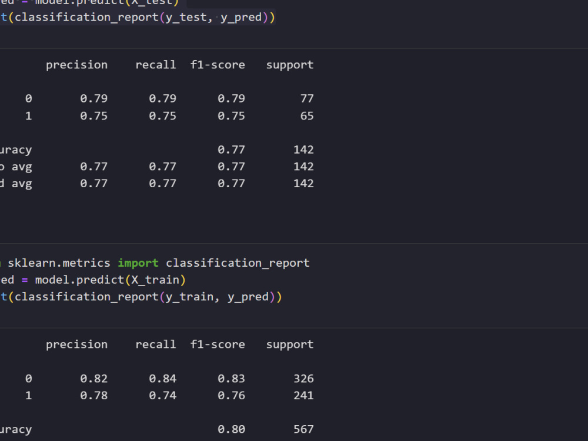Click 'f1-score' header in the test report
The width and height of the screenshot is (588, 441).
(x=218, y=65)
